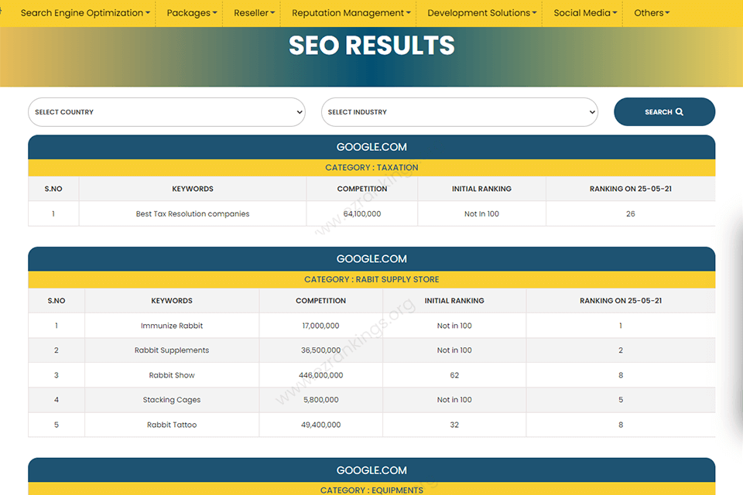Click the Category : Taxation banner
Screen dimensions: 743x495
[371, 168]
